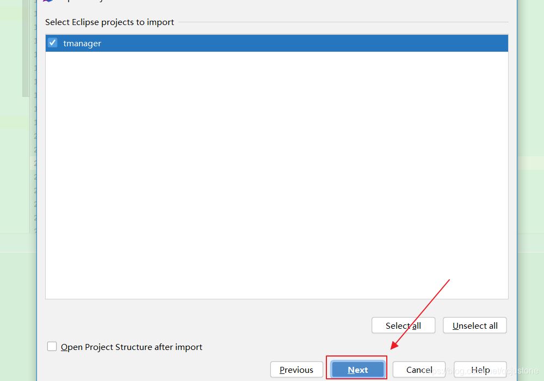Viewport: 544px width, 381px height.
Task: Click the Select all button
Action: (403, 325)
